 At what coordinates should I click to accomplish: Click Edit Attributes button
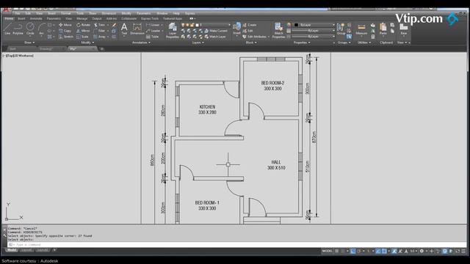[254, 37]
